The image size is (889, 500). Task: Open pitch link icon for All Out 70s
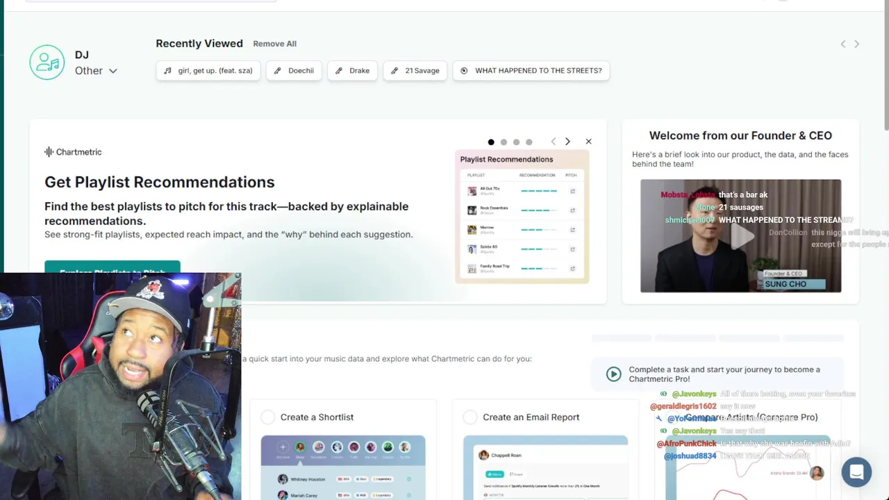(x=573, y=191)
